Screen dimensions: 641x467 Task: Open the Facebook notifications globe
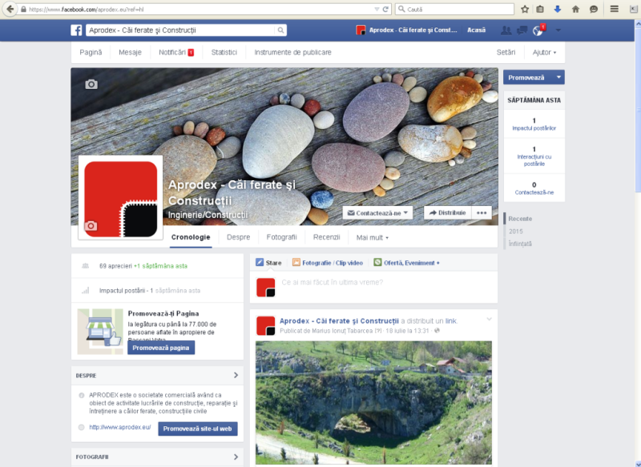click(538, 30)
